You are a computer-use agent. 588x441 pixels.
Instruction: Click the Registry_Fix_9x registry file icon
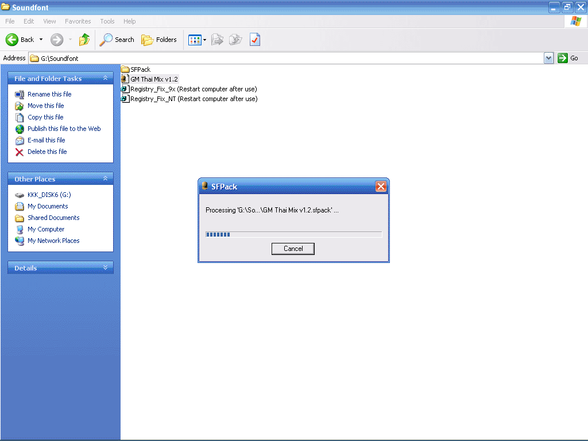pos(125,89)
